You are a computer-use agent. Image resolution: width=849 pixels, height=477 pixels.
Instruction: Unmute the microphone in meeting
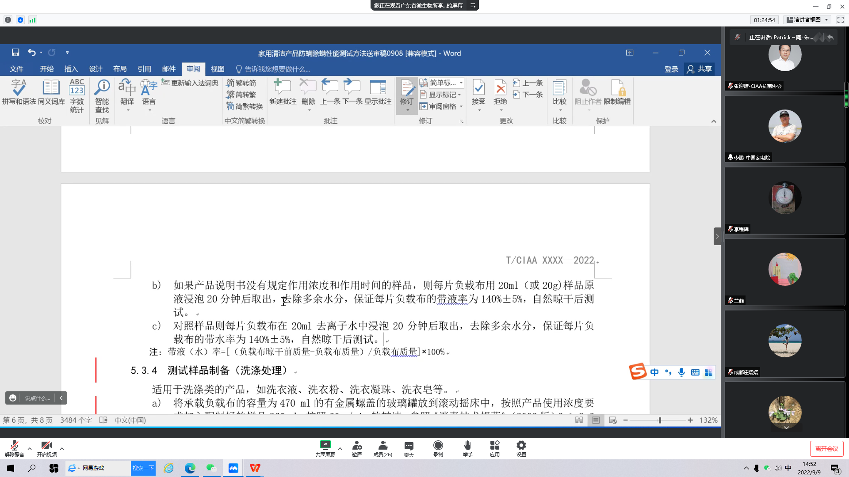(15, 448)
